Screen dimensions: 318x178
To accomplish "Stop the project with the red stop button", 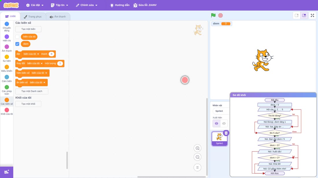I will click(221, 15).
